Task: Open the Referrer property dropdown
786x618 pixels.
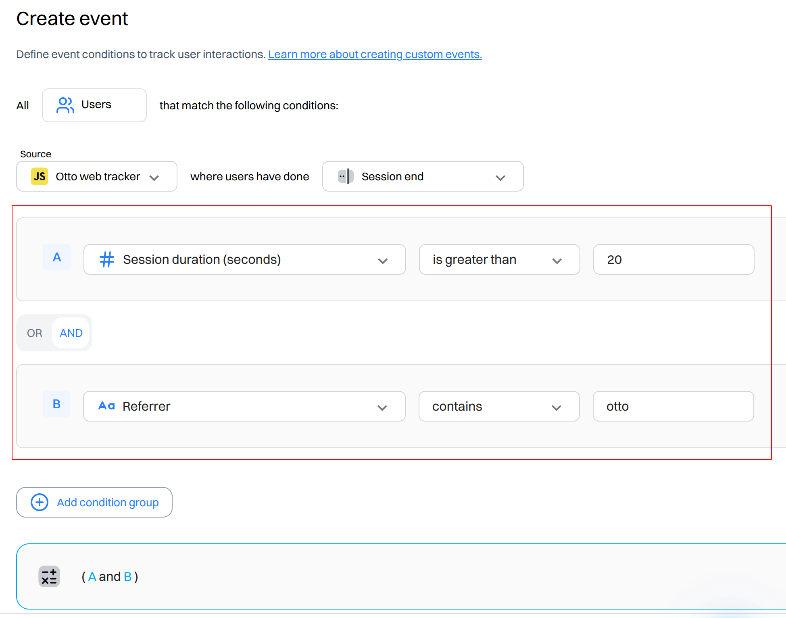Action: 244,406
